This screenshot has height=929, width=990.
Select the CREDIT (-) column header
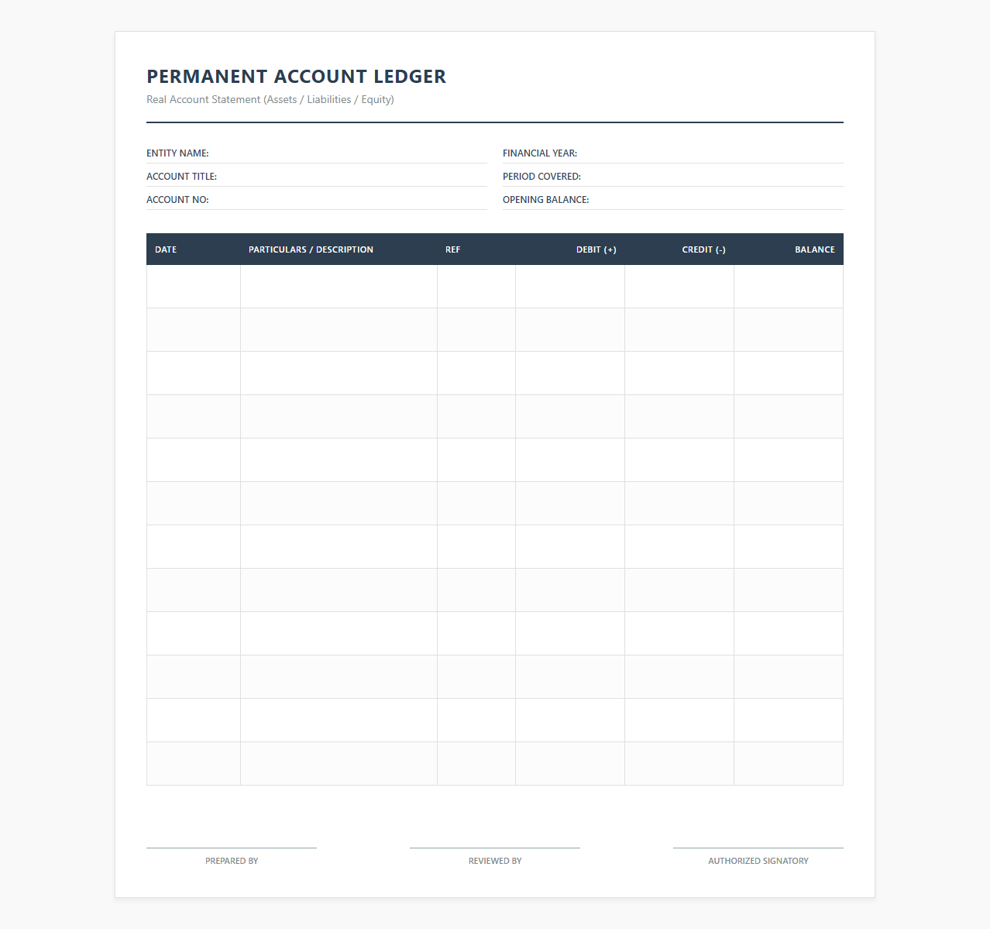click(x=679, y=249)
